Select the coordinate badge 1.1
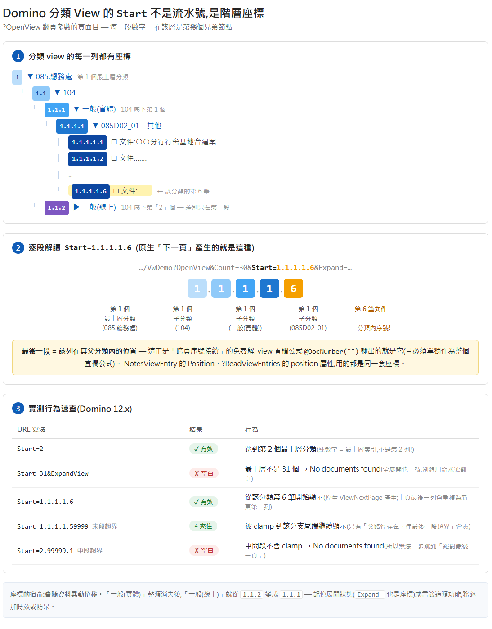This screenshot has width=492, height=629. click(x=41, y=93)
